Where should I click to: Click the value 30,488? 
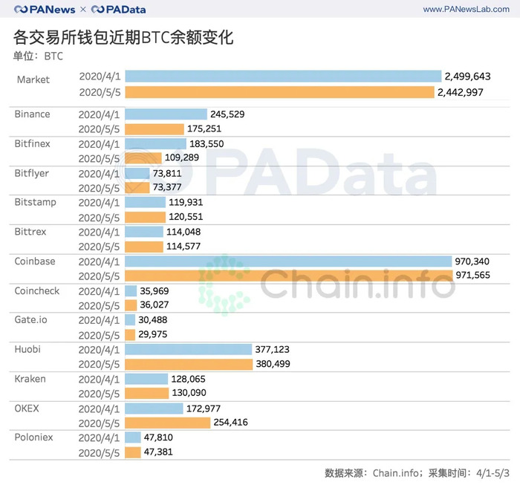point(152,319)
